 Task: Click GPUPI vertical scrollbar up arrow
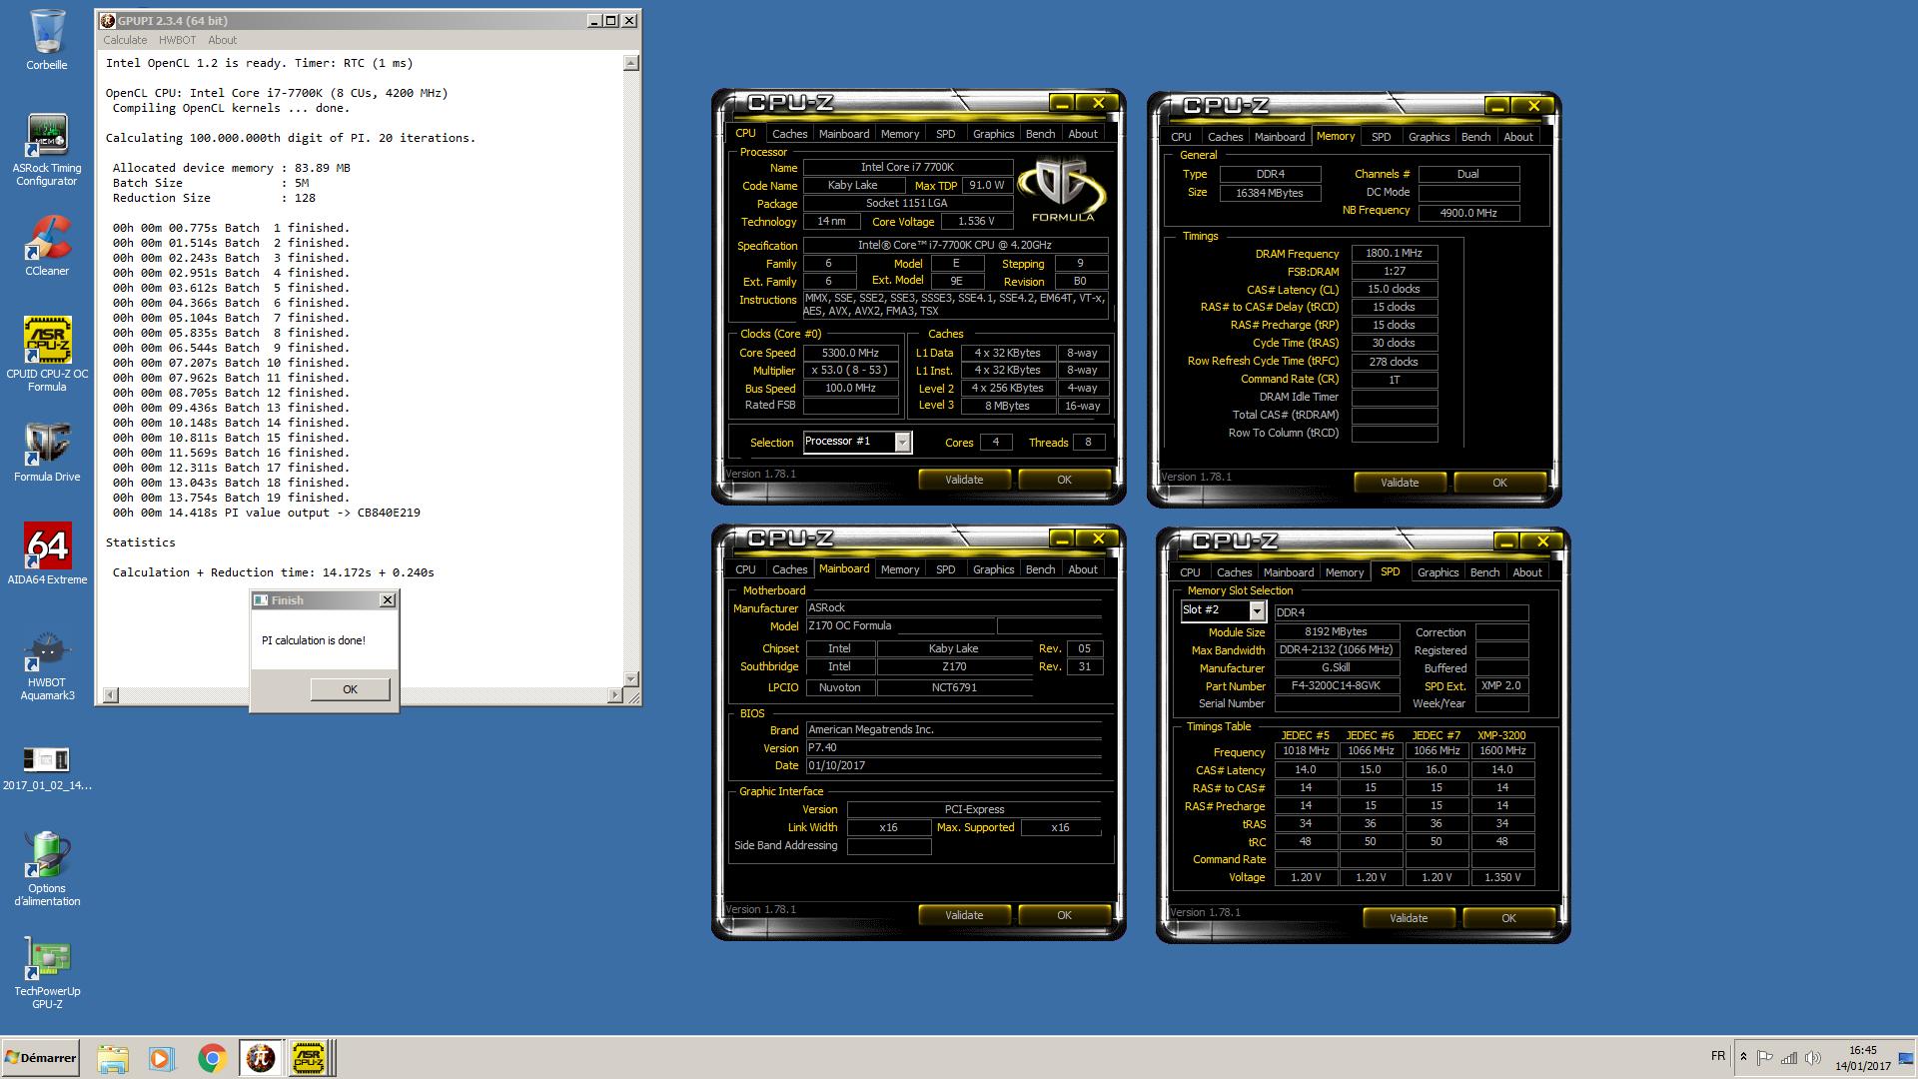click(x=630, y=63)
